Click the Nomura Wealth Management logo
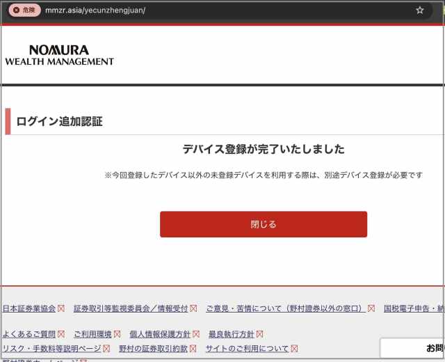The height and width of the screenshot is (362, 445). (x=59, y=56)
